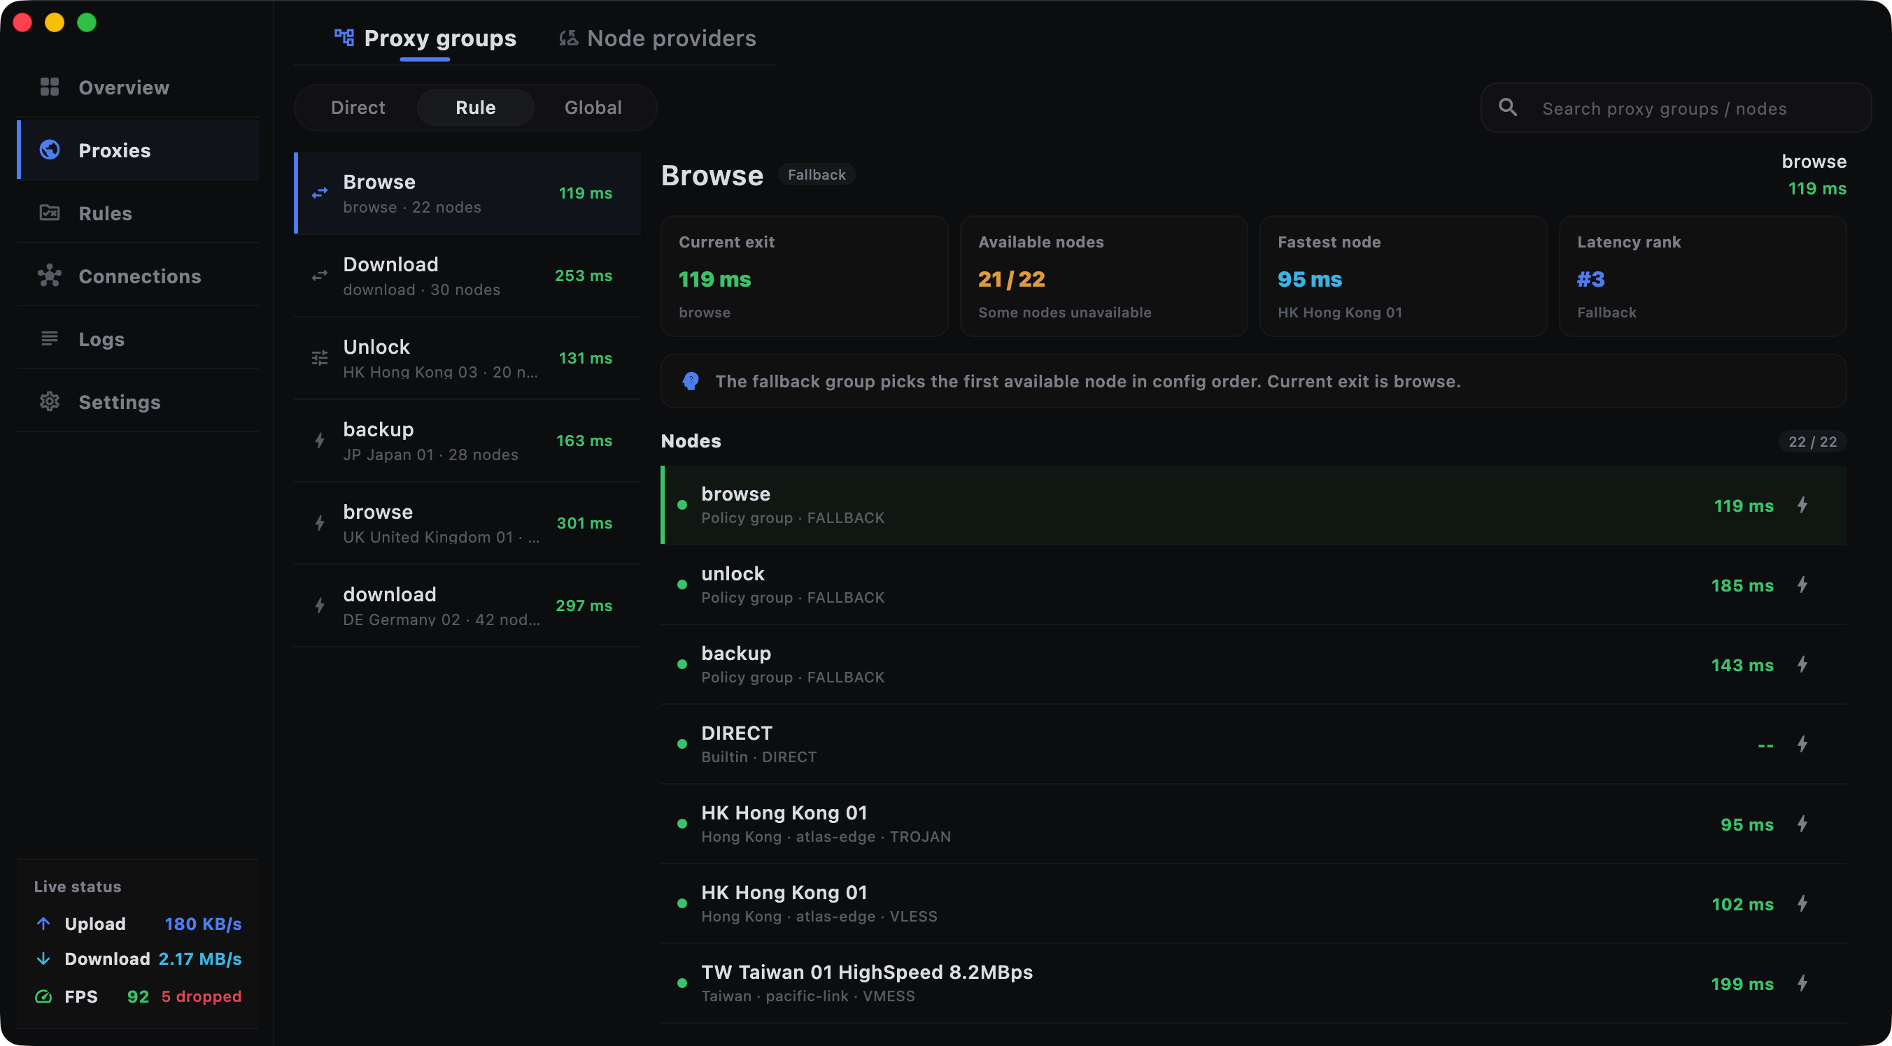
Task: Switch to Global mode
Action: click(x=593, y=107)
